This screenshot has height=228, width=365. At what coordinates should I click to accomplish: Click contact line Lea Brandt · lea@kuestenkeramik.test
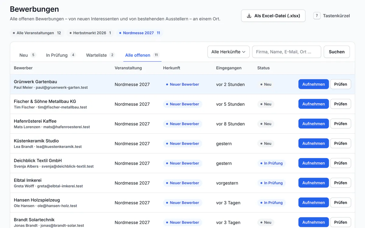coord(48,147)
